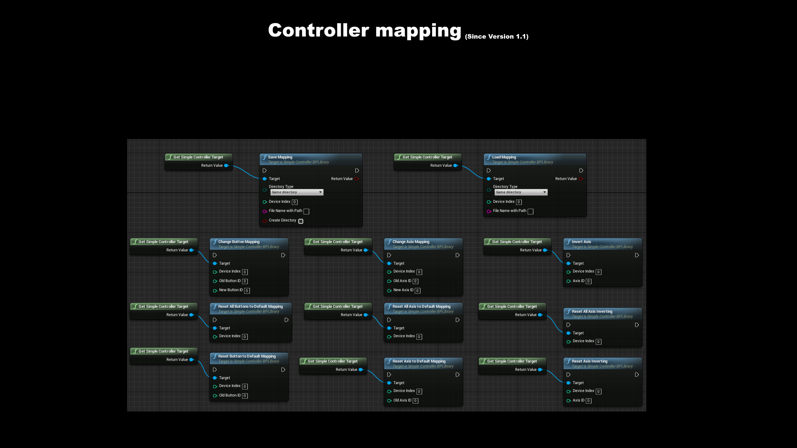The height and width of the screenshot is (448, 797).
Task: Click File Name with Path pin on Load Mapping
Action: coord(489,211)
